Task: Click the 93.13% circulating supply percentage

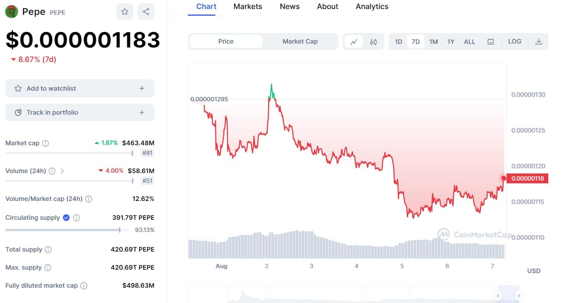Action: click(145, 230)
